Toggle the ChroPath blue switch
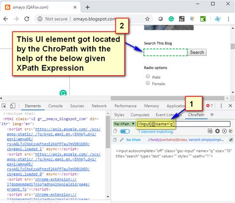Viewport: 235px width, 203px height. (x=125, y=131)
